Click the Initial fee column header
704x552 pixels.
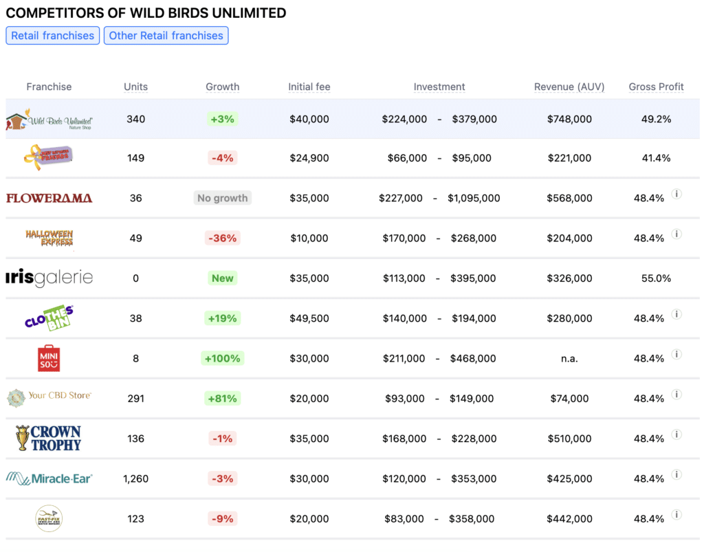(309, 87)
